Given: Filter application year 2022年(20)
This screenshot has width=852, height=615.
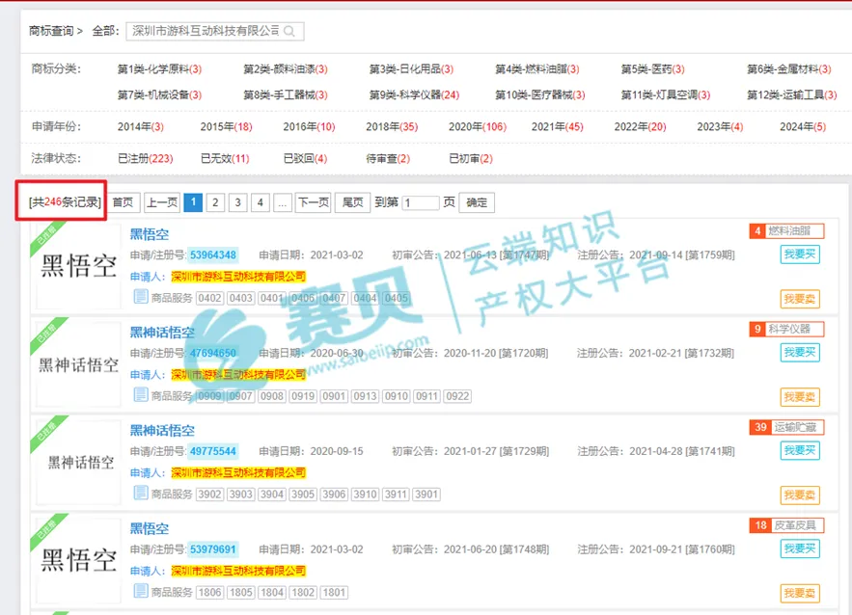Looking at the screenshot, I should (x=640, y=126).
